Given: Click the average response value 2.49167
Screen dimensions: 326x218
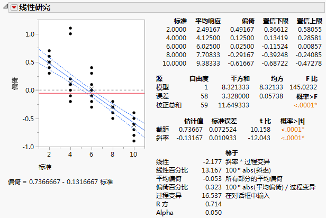Looking at the screenshot, I should coord(208,30).
